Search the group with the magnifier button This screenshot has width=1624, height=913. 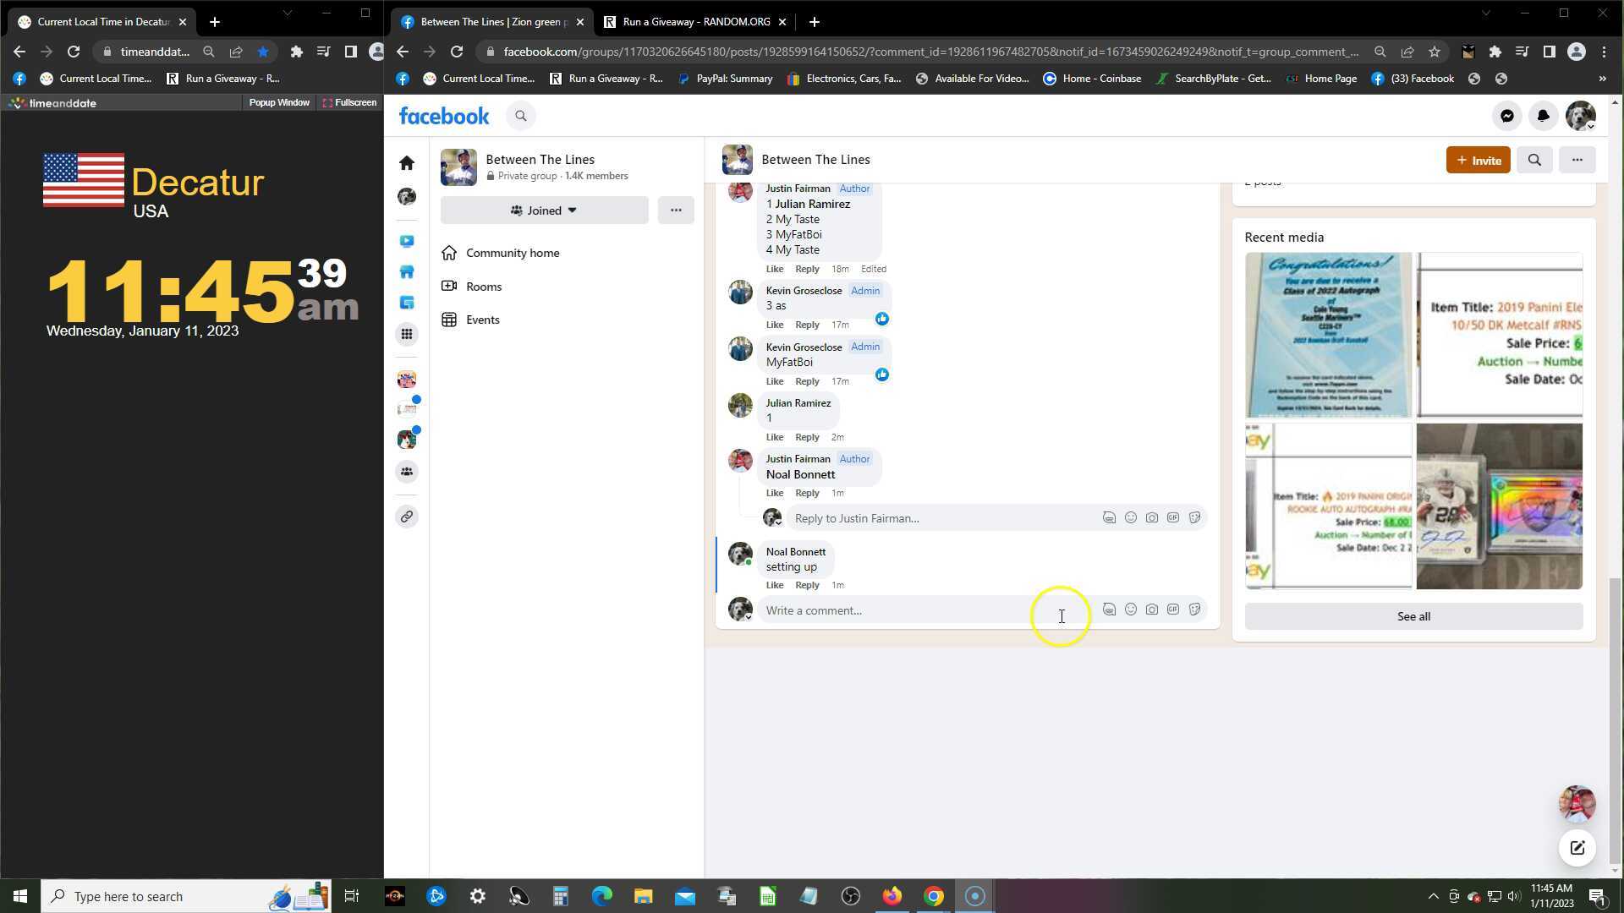click(x=1533, y=160)
